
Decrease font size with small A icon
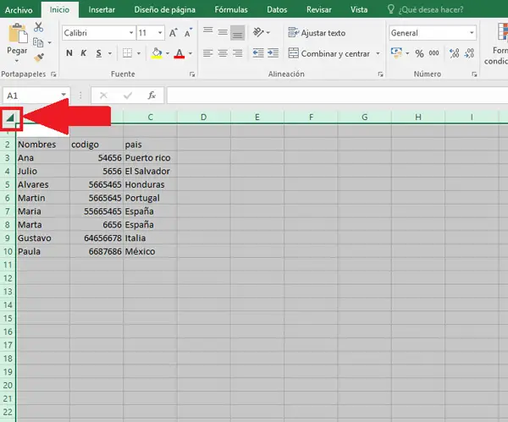tap(188, 33)
